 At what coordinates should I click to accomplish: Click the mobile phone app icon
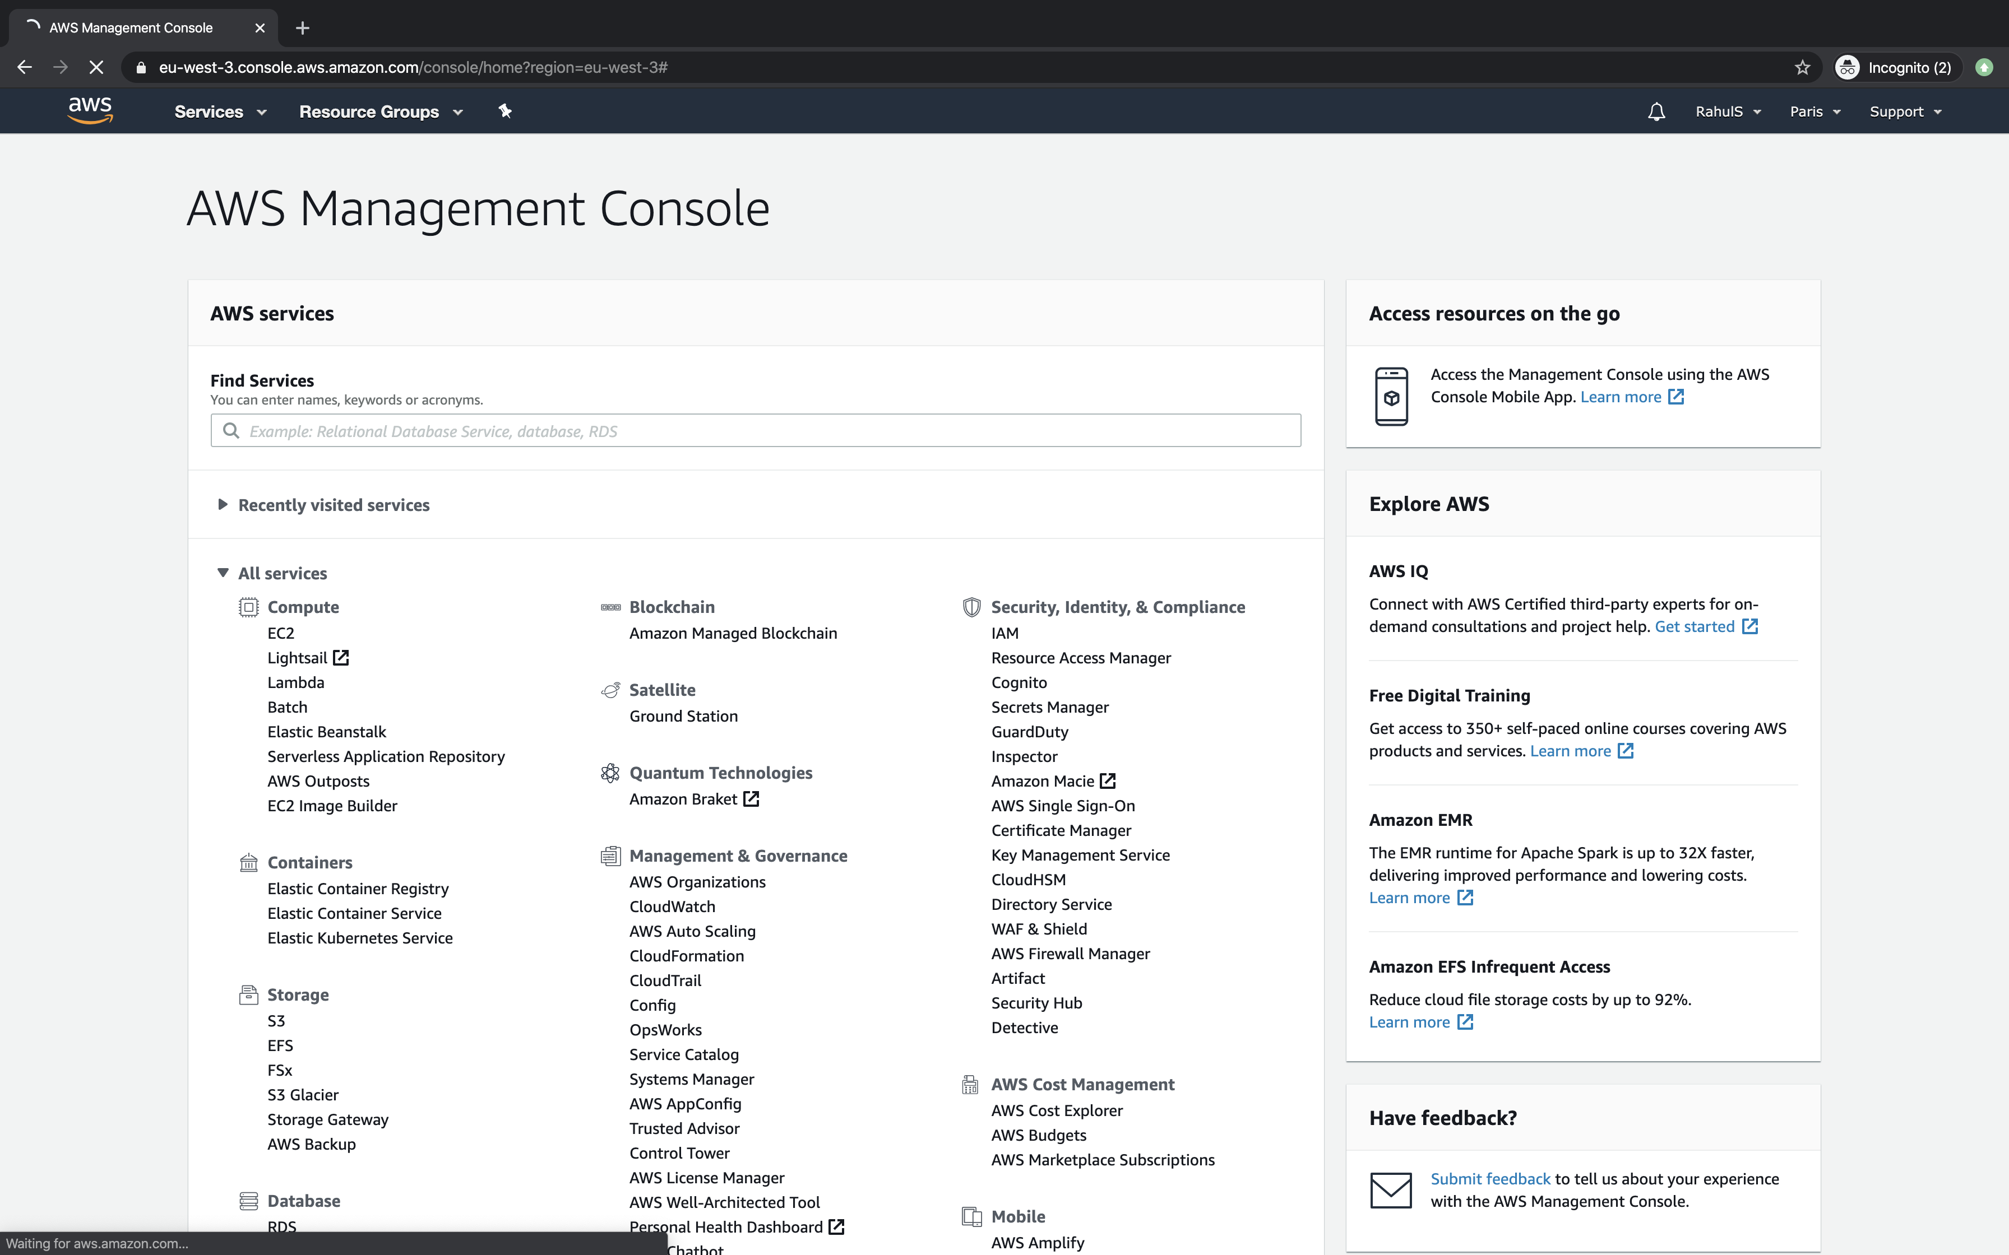point(1391,396)
